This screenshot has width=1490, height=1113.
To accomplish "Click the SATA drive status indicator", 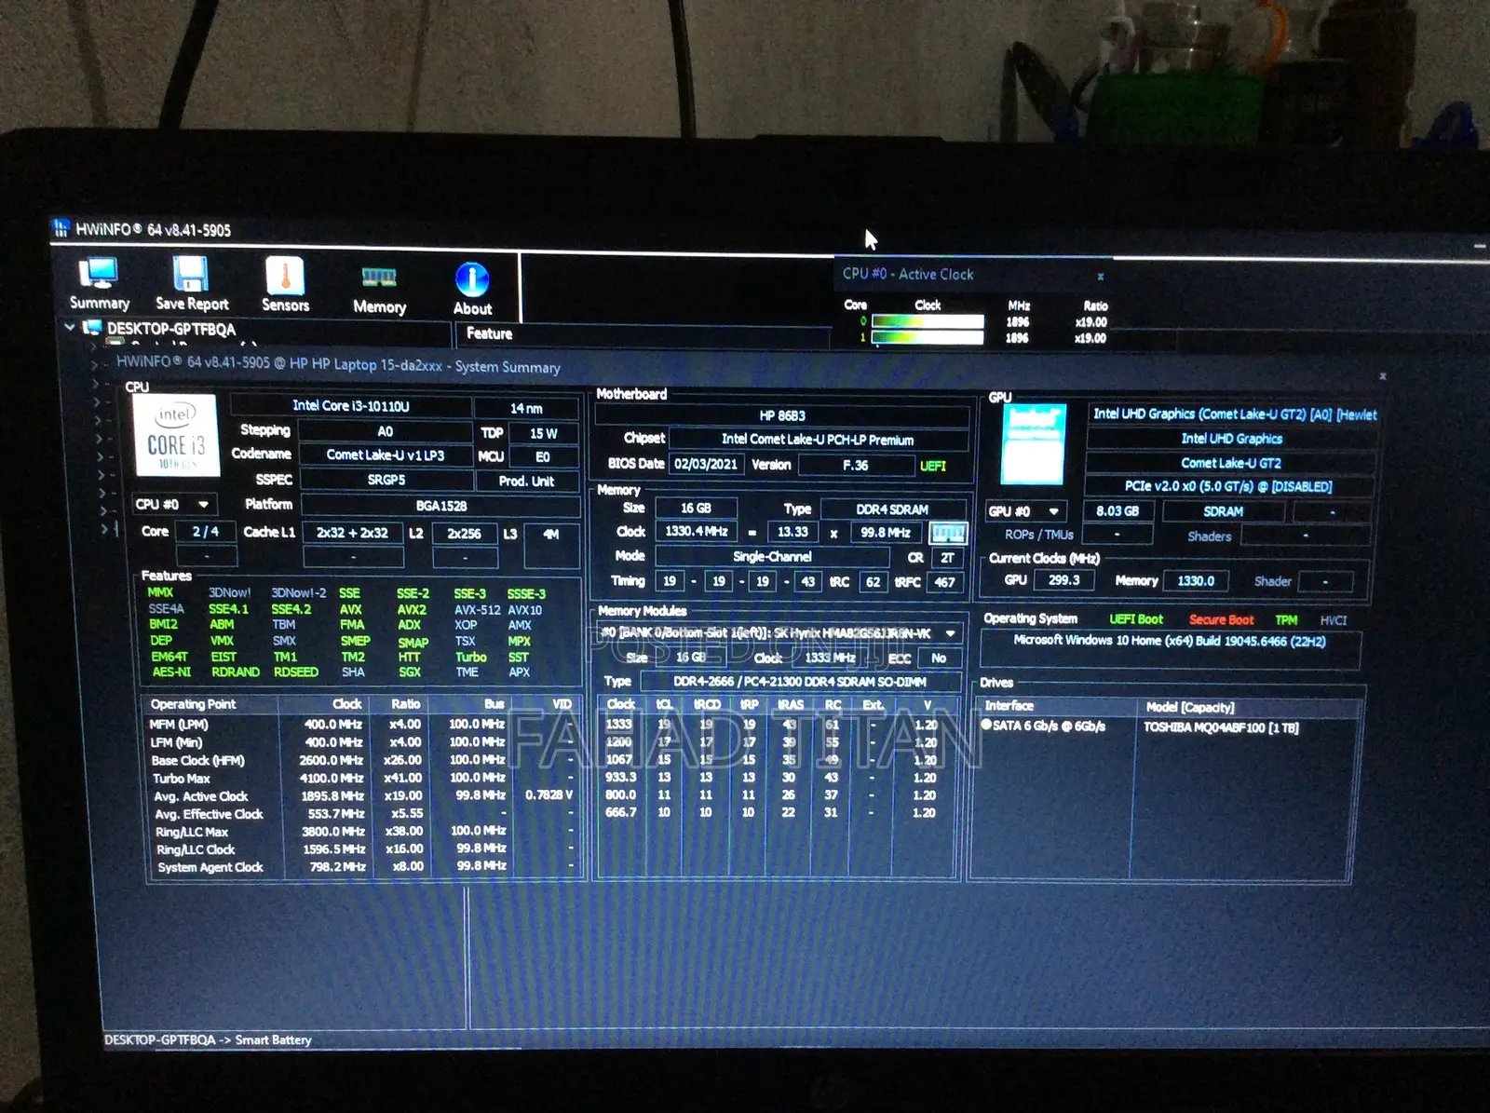I will click(986, 725).
